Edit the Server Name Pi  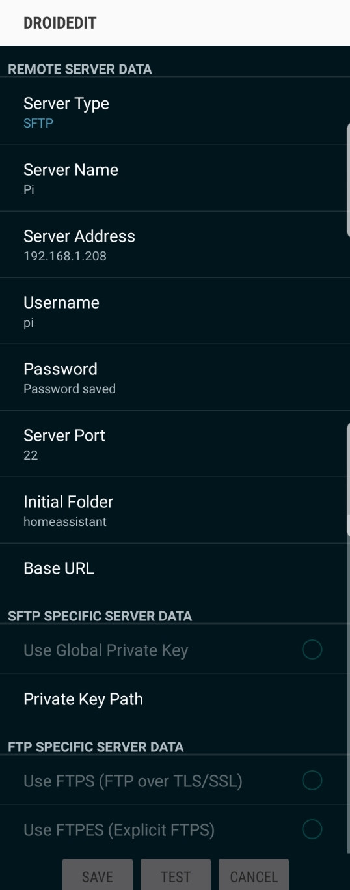175,178
